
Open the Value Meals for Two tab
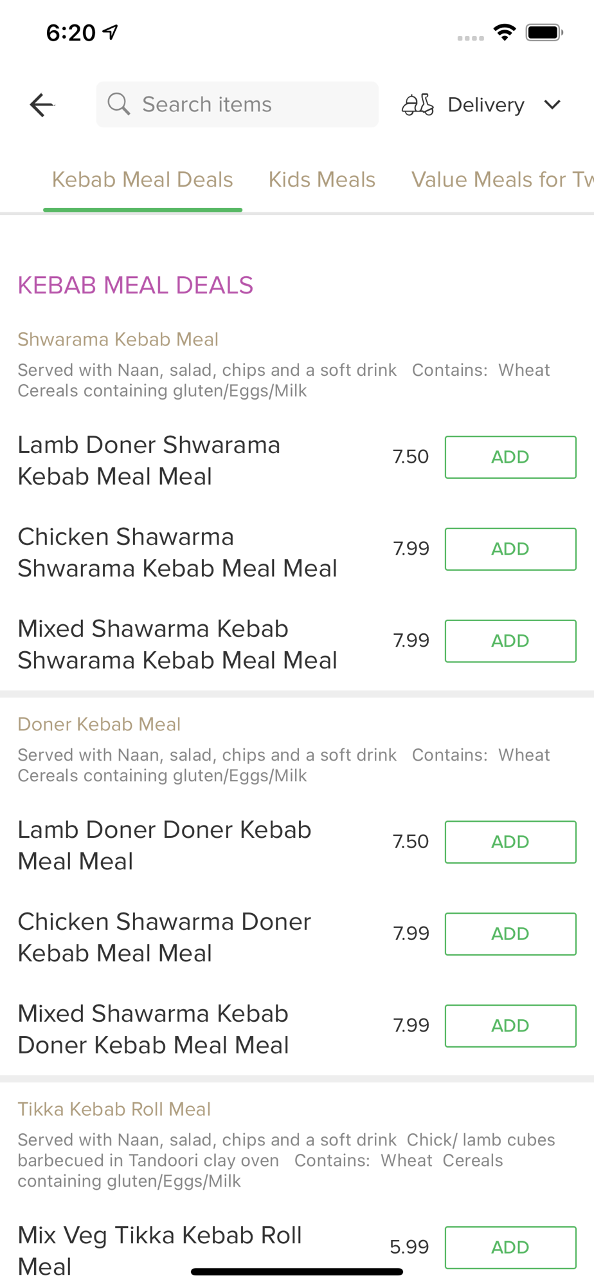click(x=501, y=180)
